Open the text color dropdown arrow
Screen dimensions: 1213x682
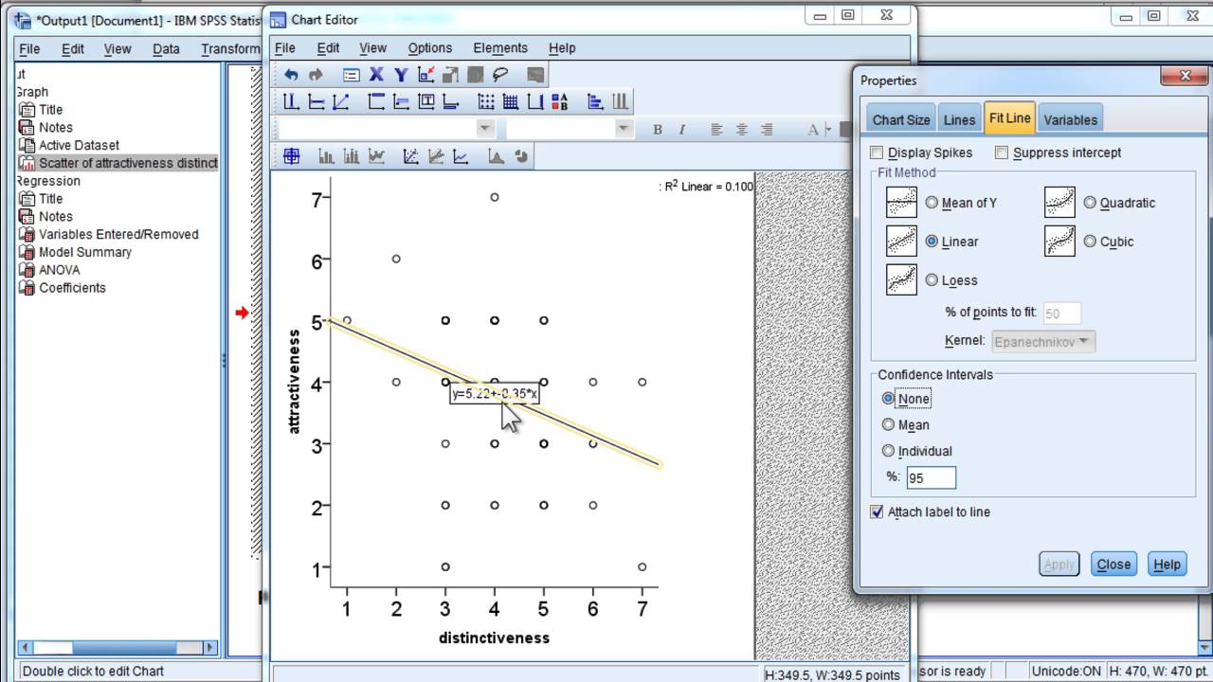[828, 129]
